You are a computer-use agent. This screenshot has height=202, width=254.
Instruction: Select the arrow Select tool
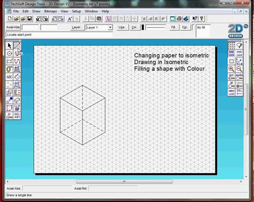click(9, 46)
